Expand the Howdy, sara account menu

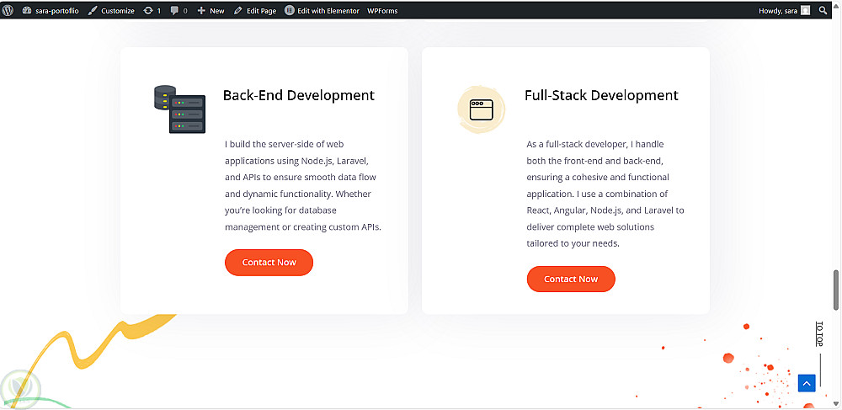click(x=777, y=11)
